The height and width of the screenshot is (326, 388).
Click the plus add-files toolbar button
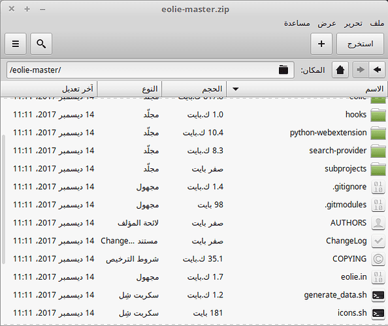coord(321,44)
